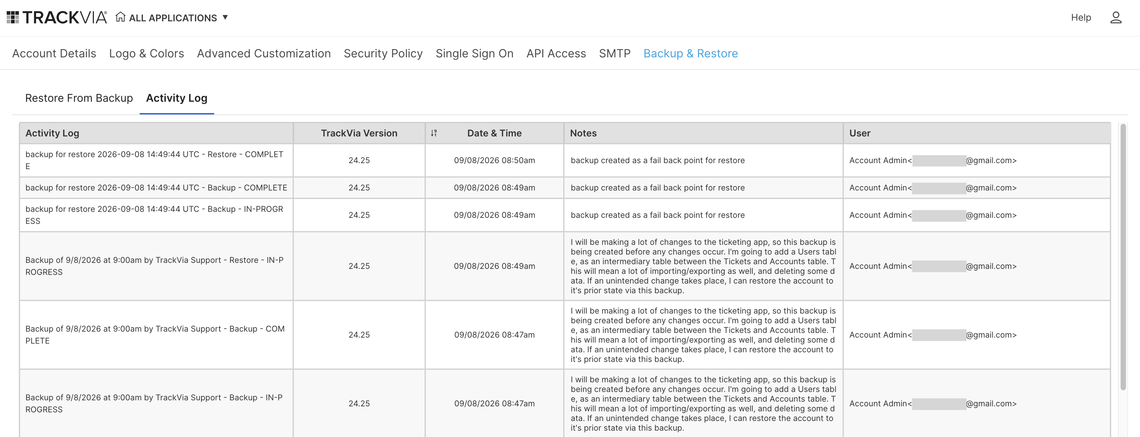Image resolution: width=1140 pixels, height=437 pixels.
Task: Select 'backup for restore ... Backup - COMPLETE' entry
Action: pos(156,188)
